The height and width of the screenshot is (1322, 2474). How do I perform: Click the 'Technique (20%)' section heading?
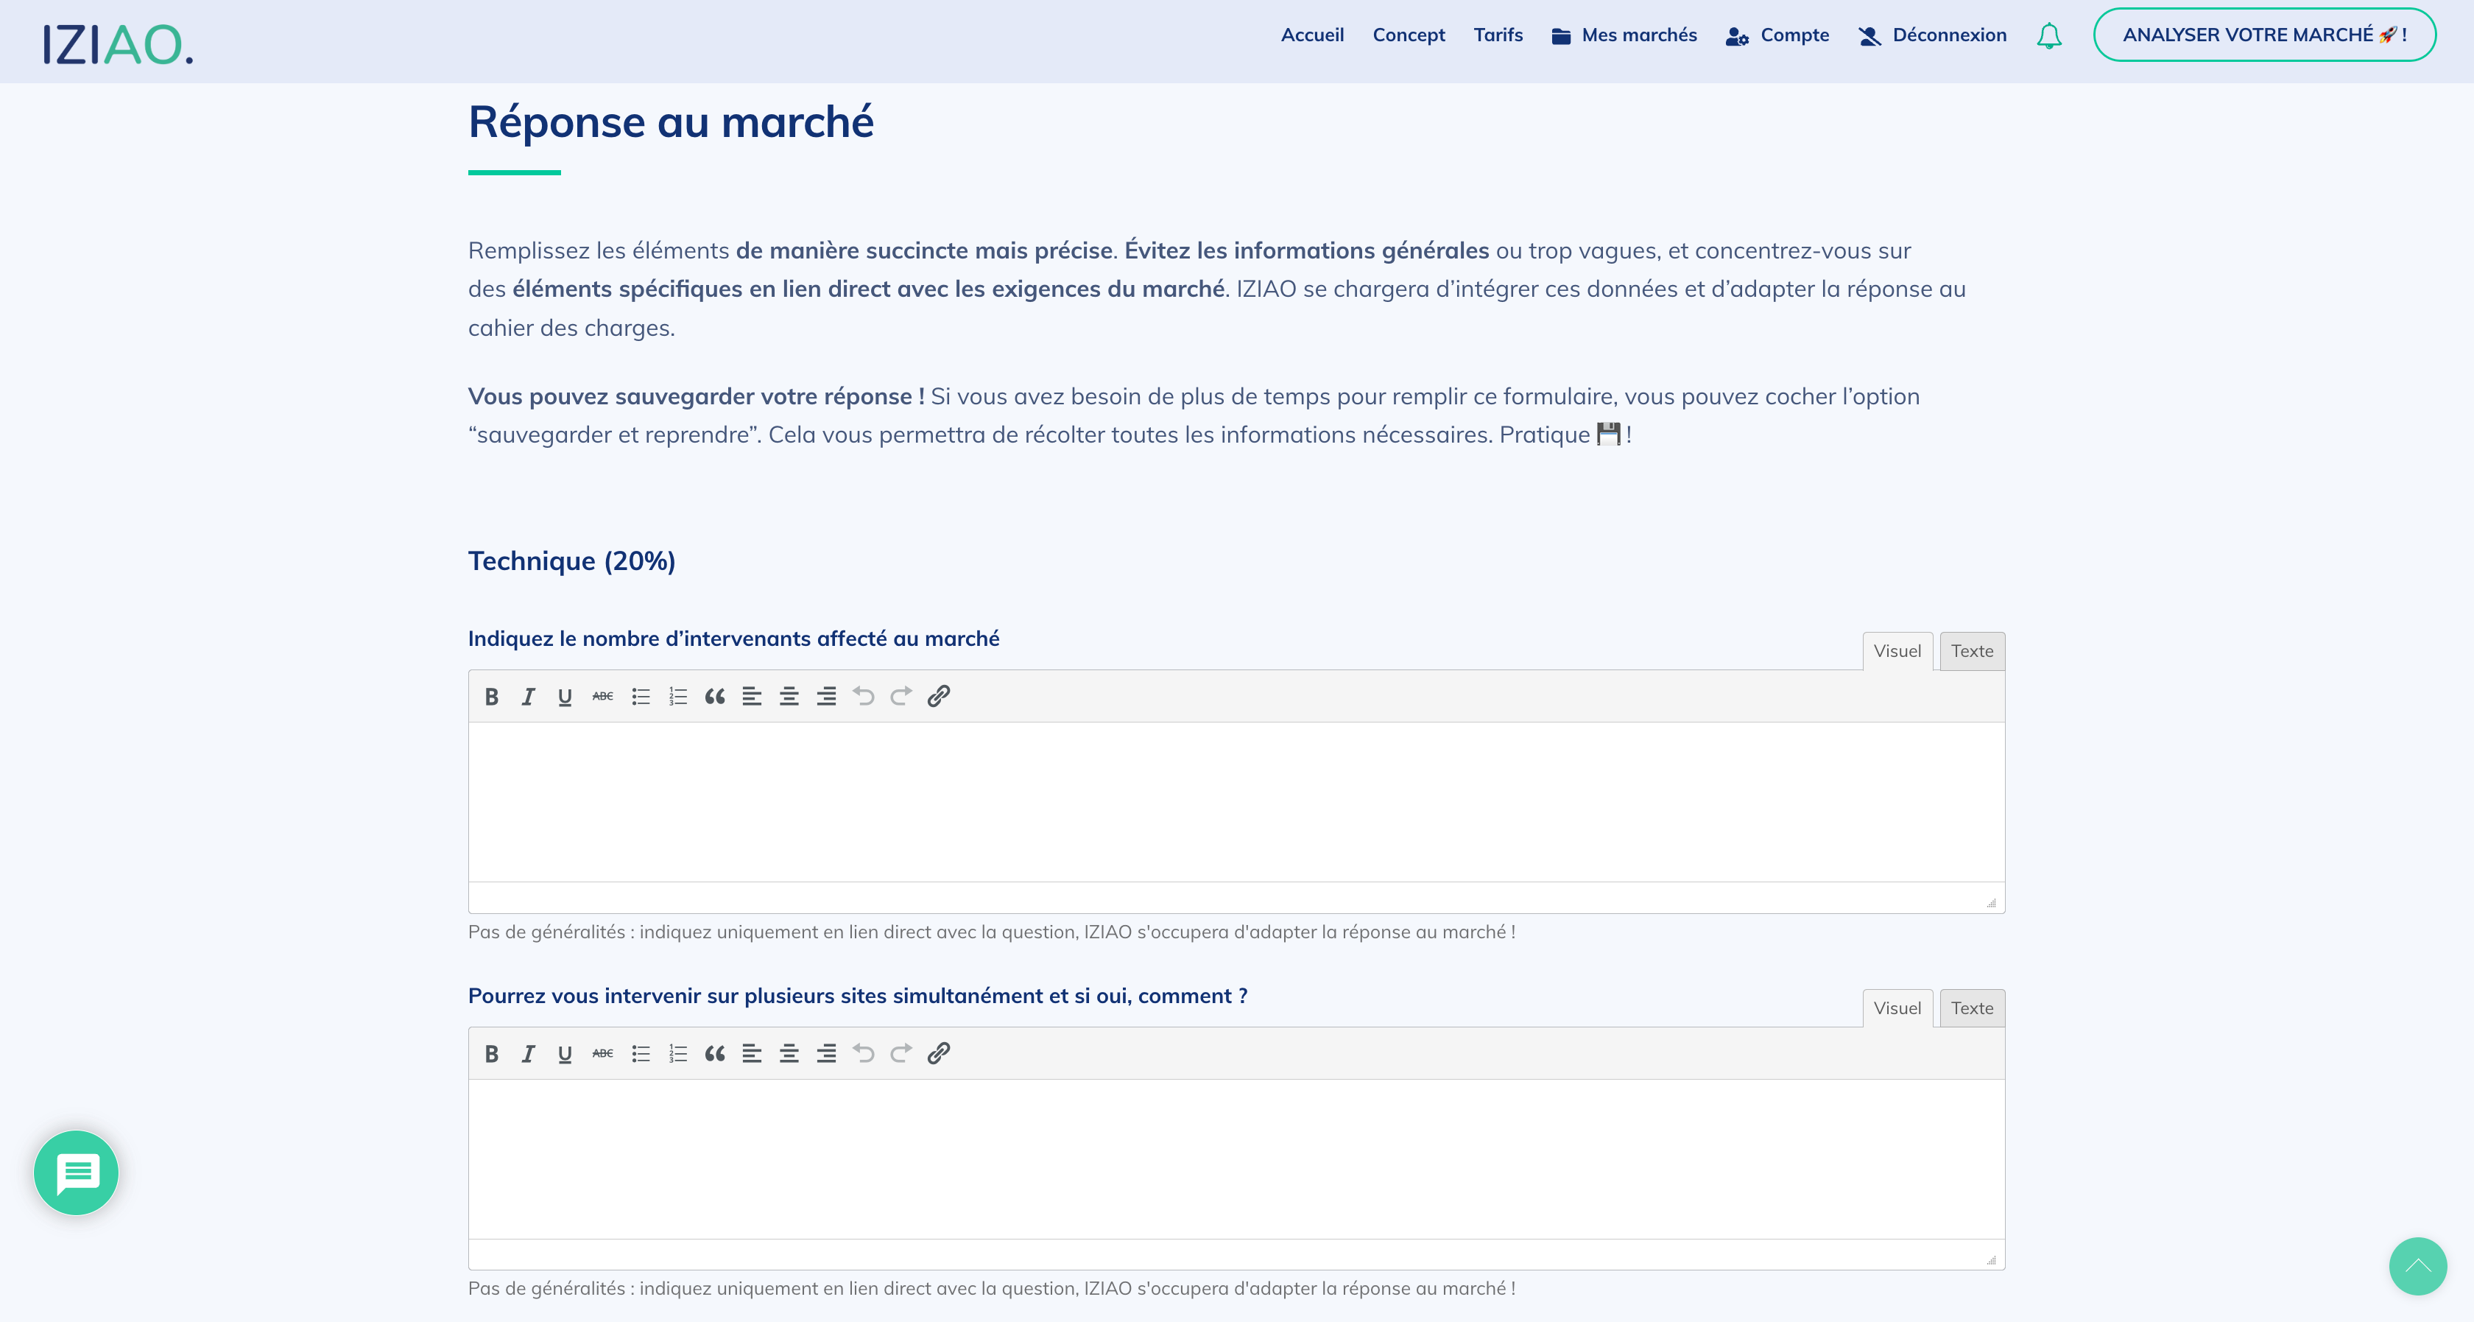[571, 561]
